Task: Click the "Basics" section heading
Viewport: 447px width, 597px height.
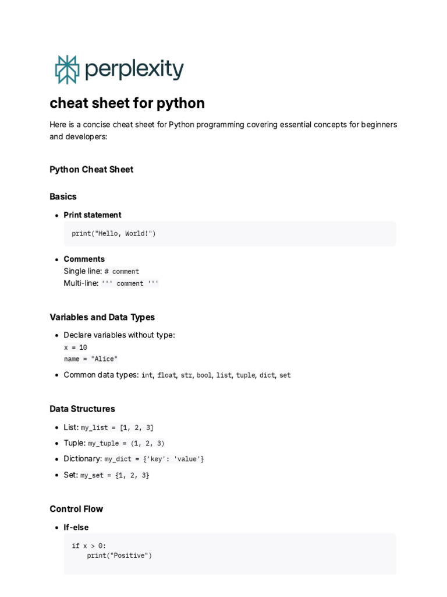Action: 63,196
